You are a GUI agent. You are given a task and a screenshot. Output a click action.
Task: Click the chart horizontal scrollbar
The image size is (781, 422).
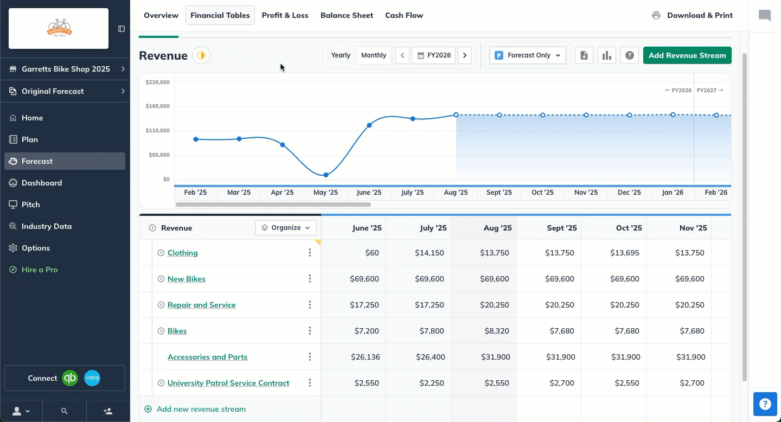pos(273,204)
